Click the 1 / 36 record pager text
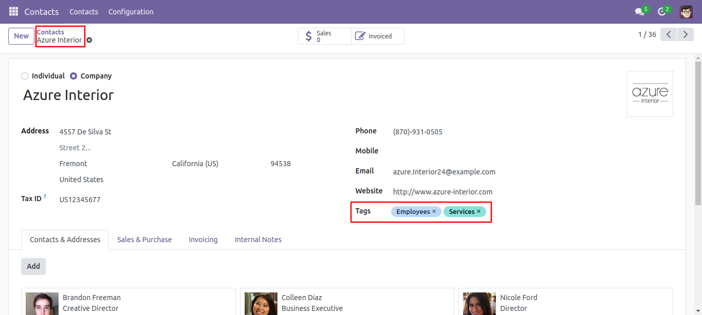The image size is (702, 315). pos(647,34)
